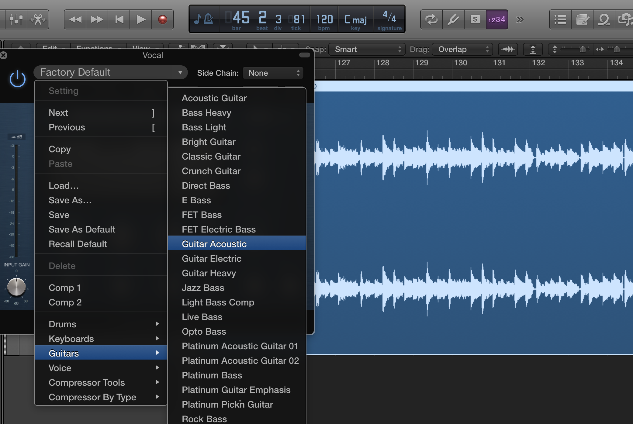This screenshot has height=424, width=633.
Task: Open the Apple Loops browser icon
Action: coord(604,19)
